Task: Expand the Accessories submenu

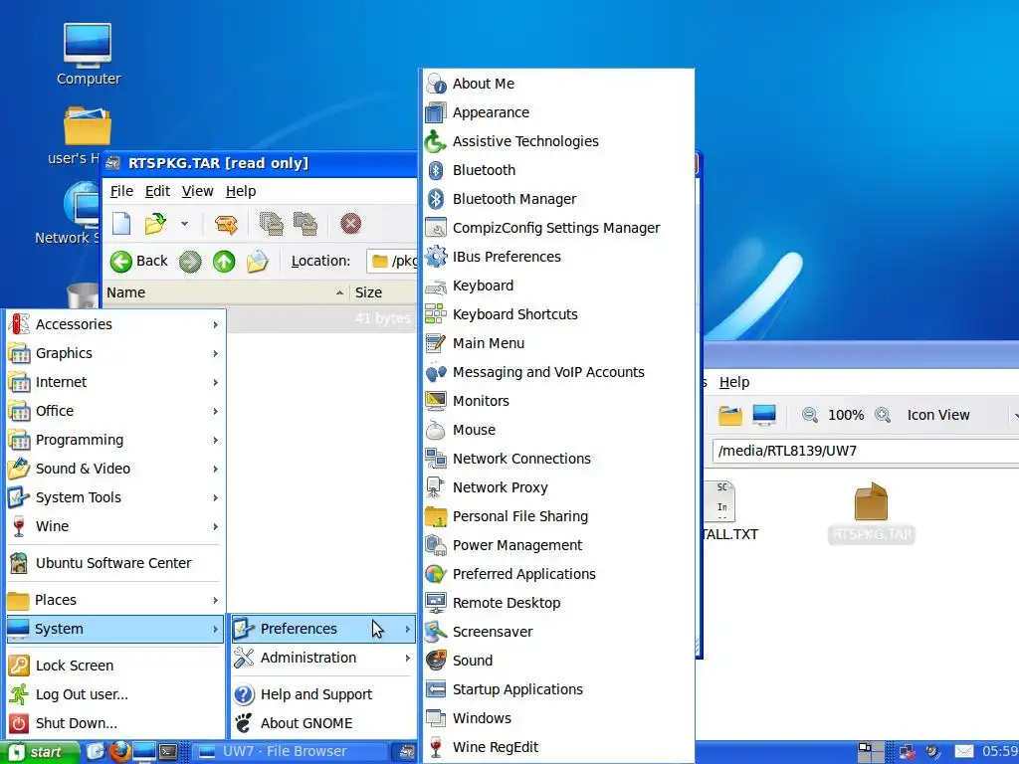Action: coord(115,324)
